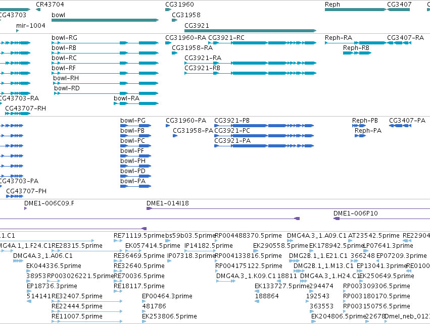The height and width of the screenshot is (324, 430).
Task: Select the 188864 feature
Action: [x=257, y=301]
